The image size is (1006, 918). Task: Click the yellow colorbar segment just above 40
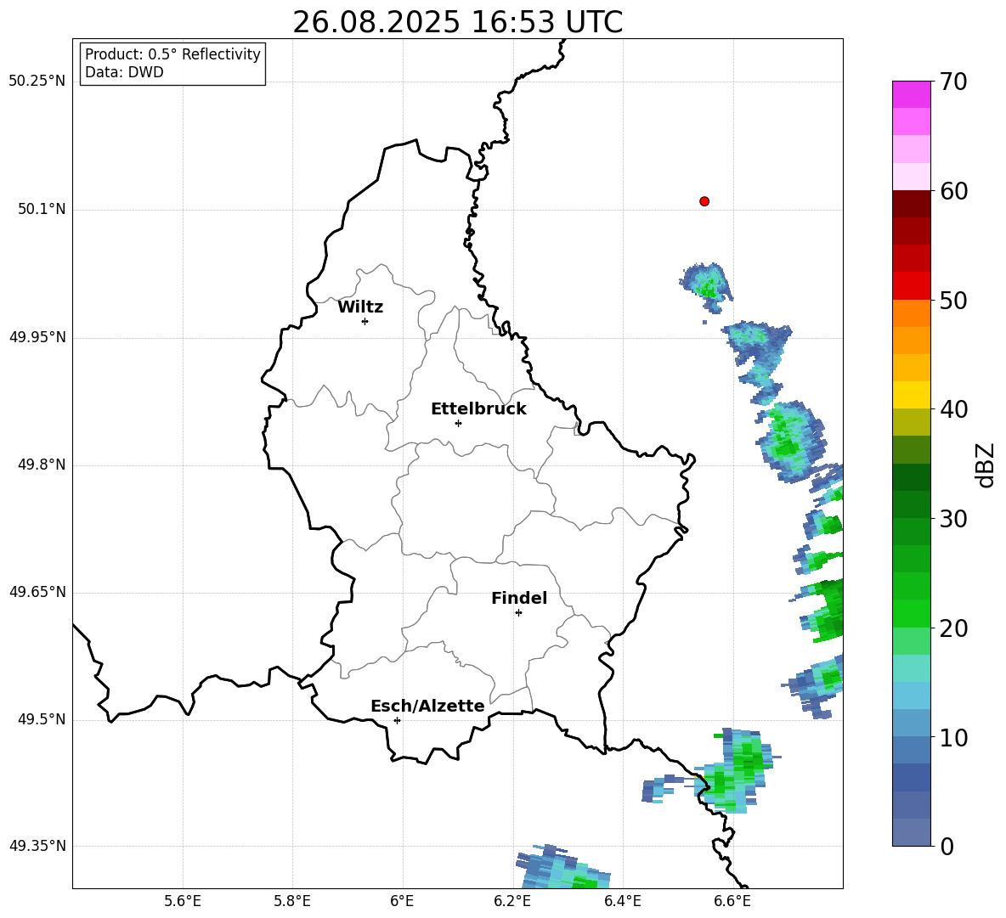pyautogui.click(x=911, y=395)
